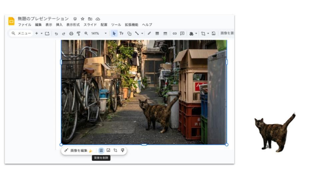The height and width of the screenshot is (176, 320).
Task: Open the 141% zoom level dropdown
Action: (105, 33)
